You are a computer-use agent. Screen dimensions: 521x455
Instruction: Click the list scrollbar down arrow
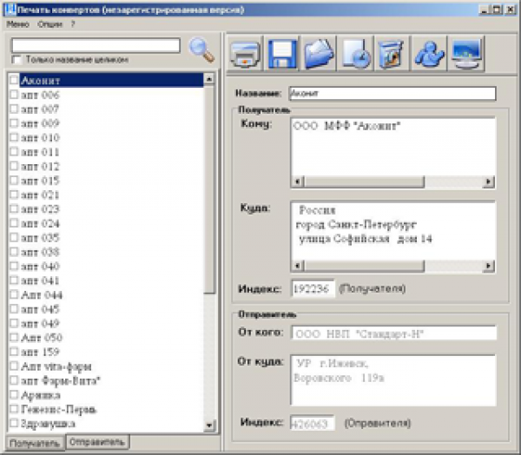click(209, 425)
